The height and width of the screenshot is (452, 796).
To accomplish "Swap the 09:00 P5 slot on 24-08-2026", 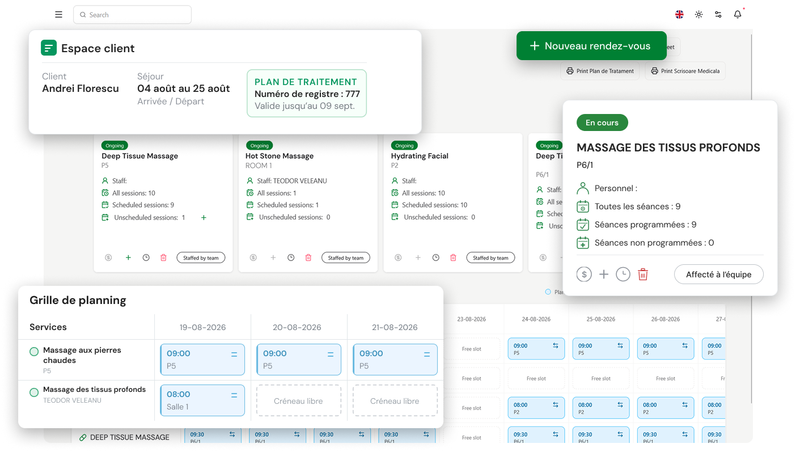I will [x=556, y=345].
